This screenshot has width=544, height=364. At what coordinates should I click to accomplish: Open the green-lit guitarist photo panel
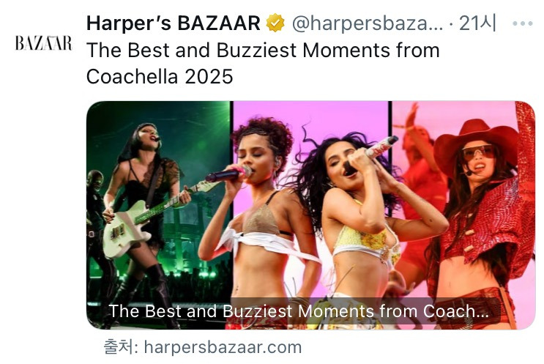click(158, 215)
